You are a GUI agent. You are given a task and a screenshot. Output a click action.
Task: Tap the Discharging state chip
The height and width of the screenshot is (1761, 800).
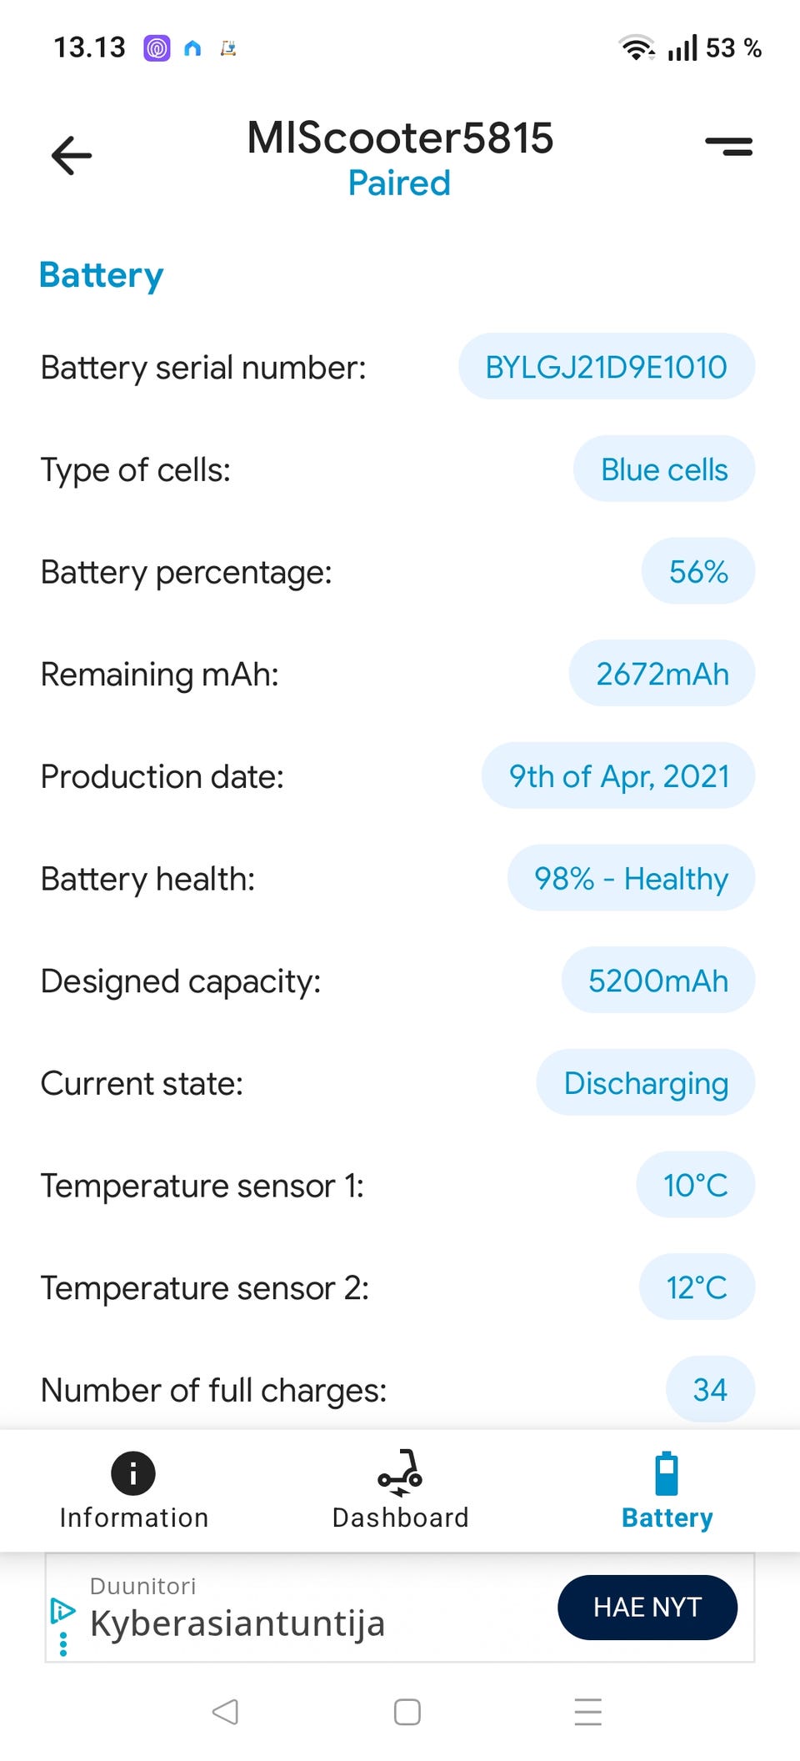(646, 1083)
